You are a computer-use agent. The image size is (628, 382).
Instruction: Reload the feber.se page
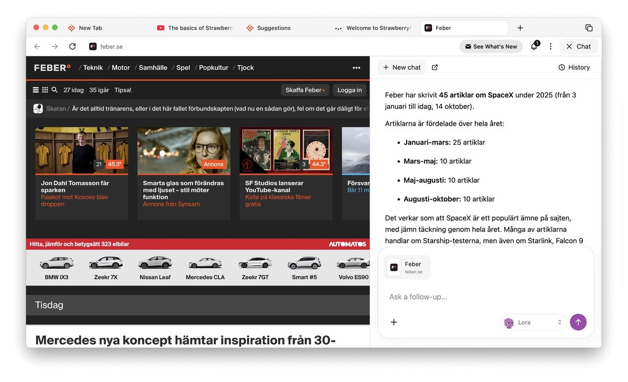click(x=73, y=46)
